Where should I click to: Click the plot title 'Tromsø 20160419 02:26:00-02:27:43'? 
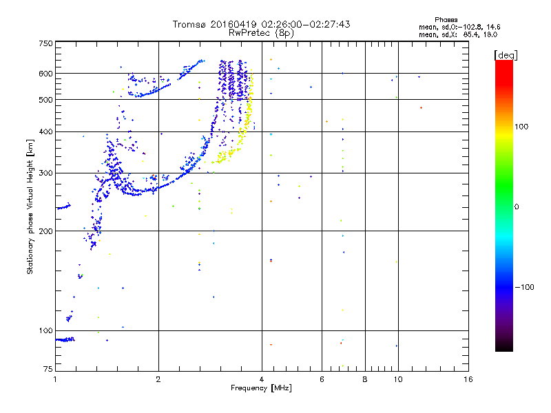[261, 24]
